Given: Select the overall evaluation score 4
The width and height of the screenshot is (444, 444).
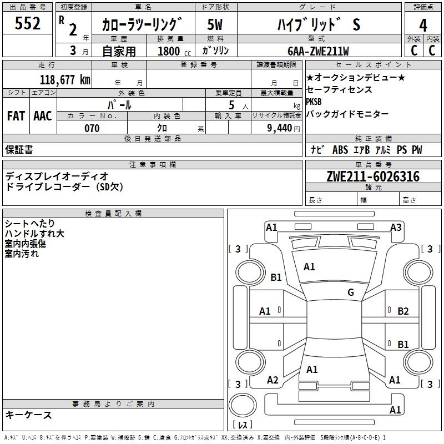Looking at the screenshot, I should click(x=423, y=25).
